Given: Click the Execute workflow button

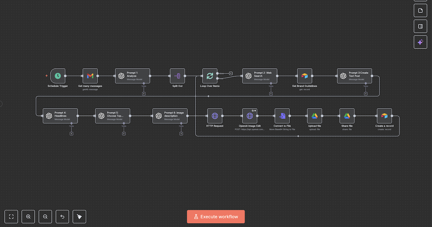Looking at the screenshot, I should (x=216, y=217).
